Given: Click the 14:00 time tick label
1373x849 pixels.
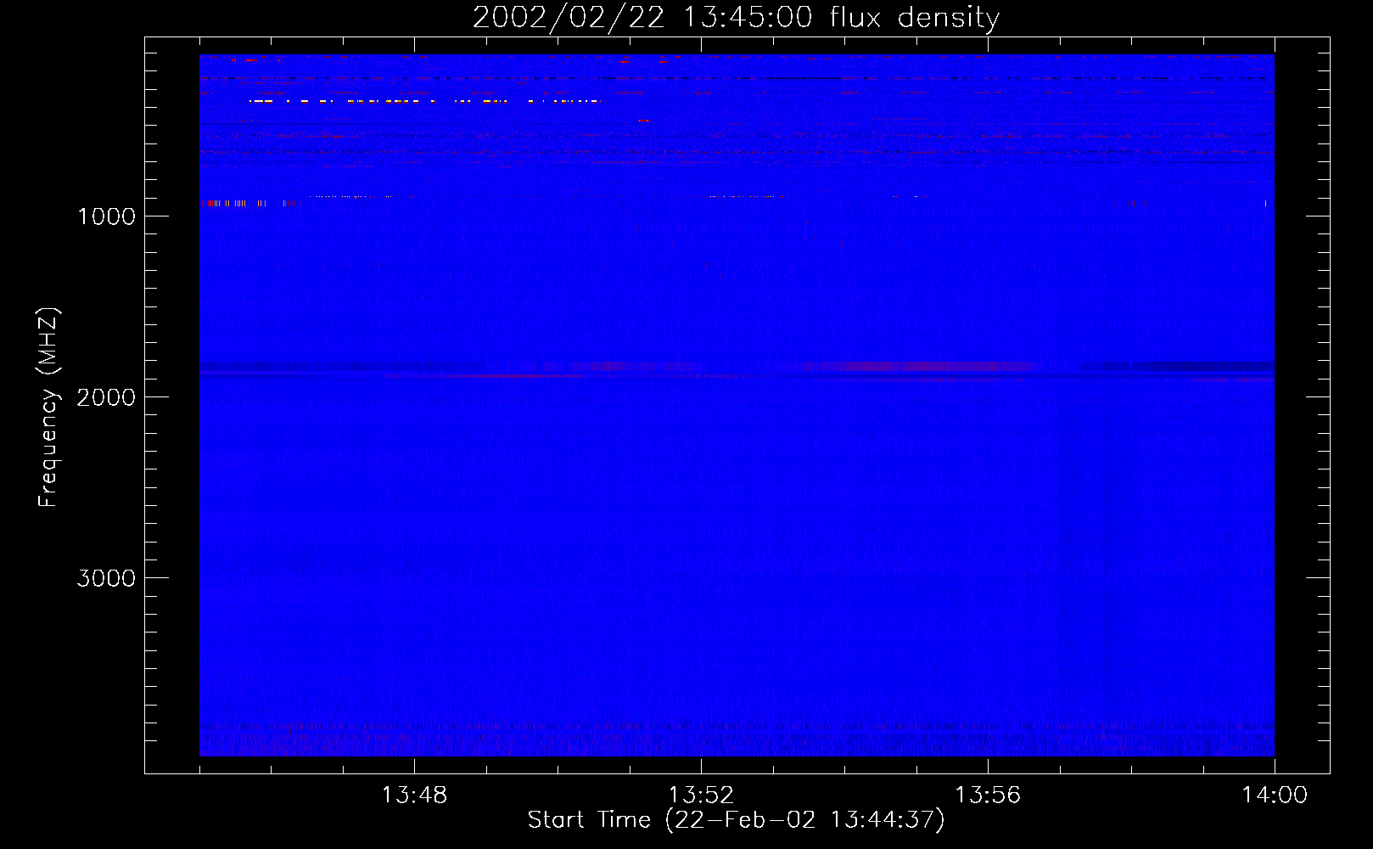Looking at the screenshot, I should click(1275, 795).
